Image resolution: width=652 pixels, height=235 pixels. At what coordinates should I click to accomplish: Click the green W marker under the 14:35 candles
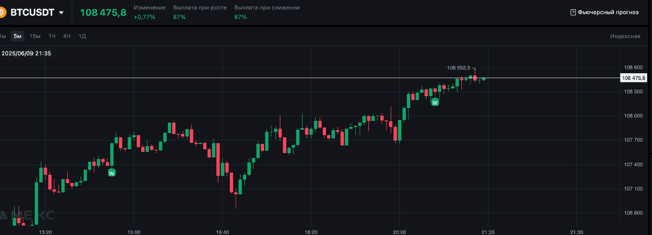[x=111, y=173]
